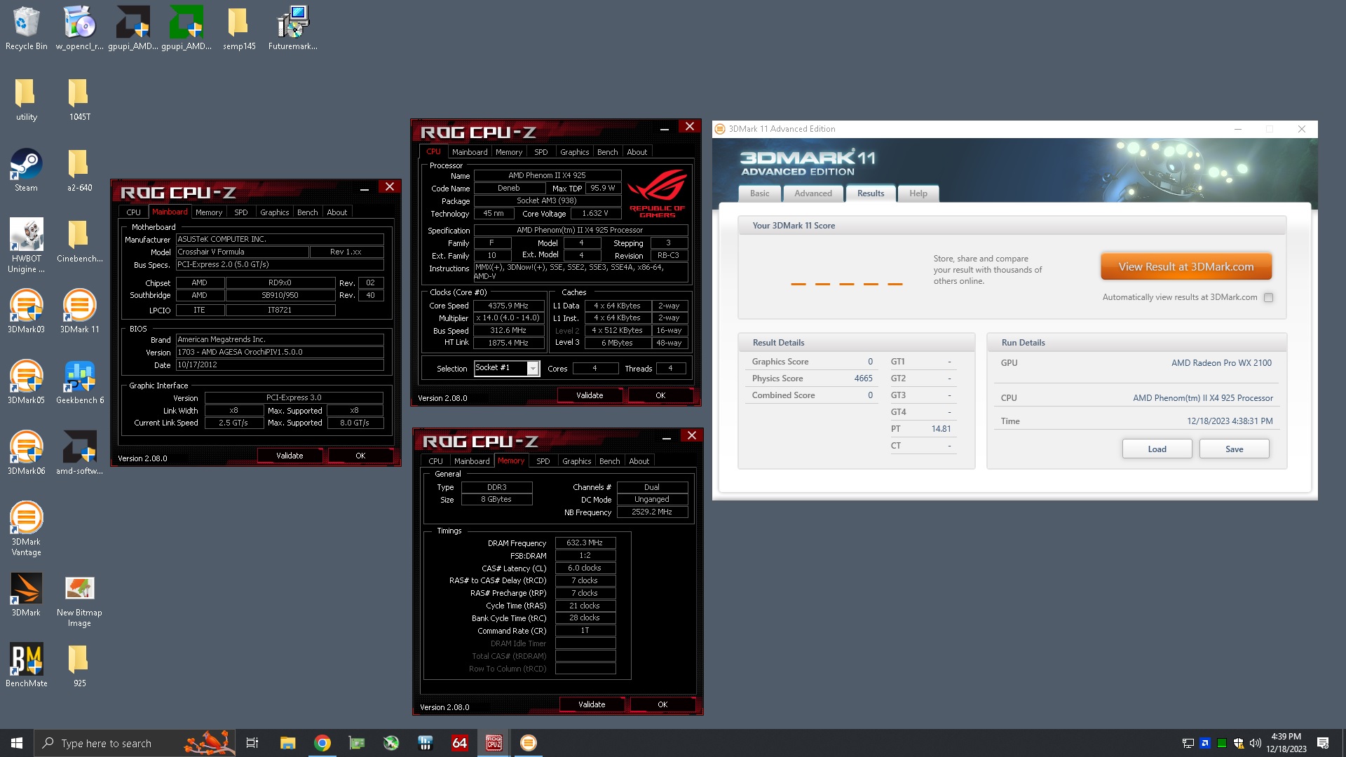1346x757 pixels.
Task: Switch to ROG CPU-Z taskbar icon
Action: click(x=494, y=743)
